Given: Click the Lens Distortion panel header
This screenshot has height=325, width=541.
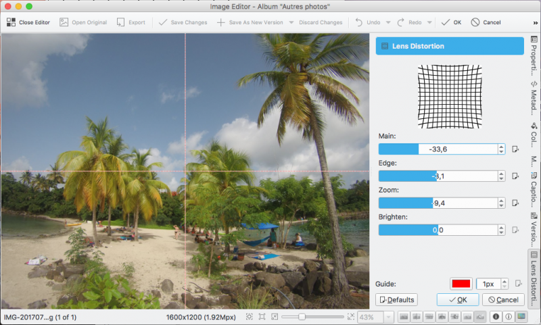Looking at the screenshot, I should [x=450, y=46].
